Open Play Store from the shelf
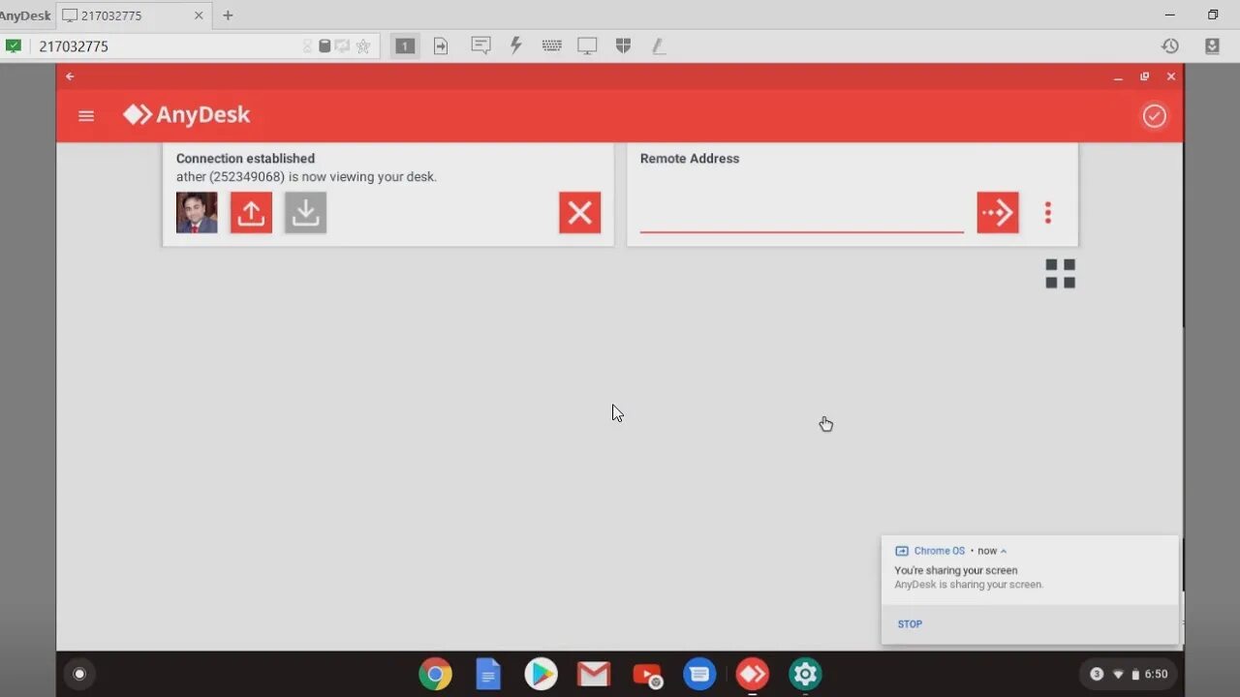This screenshot has width=1240, height=697. [x=541, y=674]
